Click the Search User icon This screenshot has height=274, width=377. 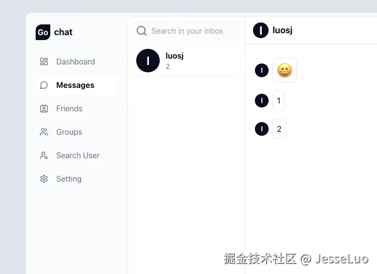(x=44, y=155)
